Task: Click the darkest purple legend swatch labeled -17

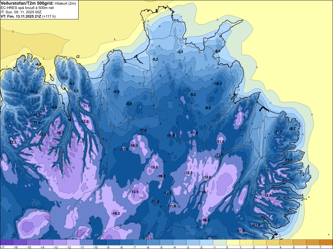Action: pyautogui.click(x=7, y=242)
